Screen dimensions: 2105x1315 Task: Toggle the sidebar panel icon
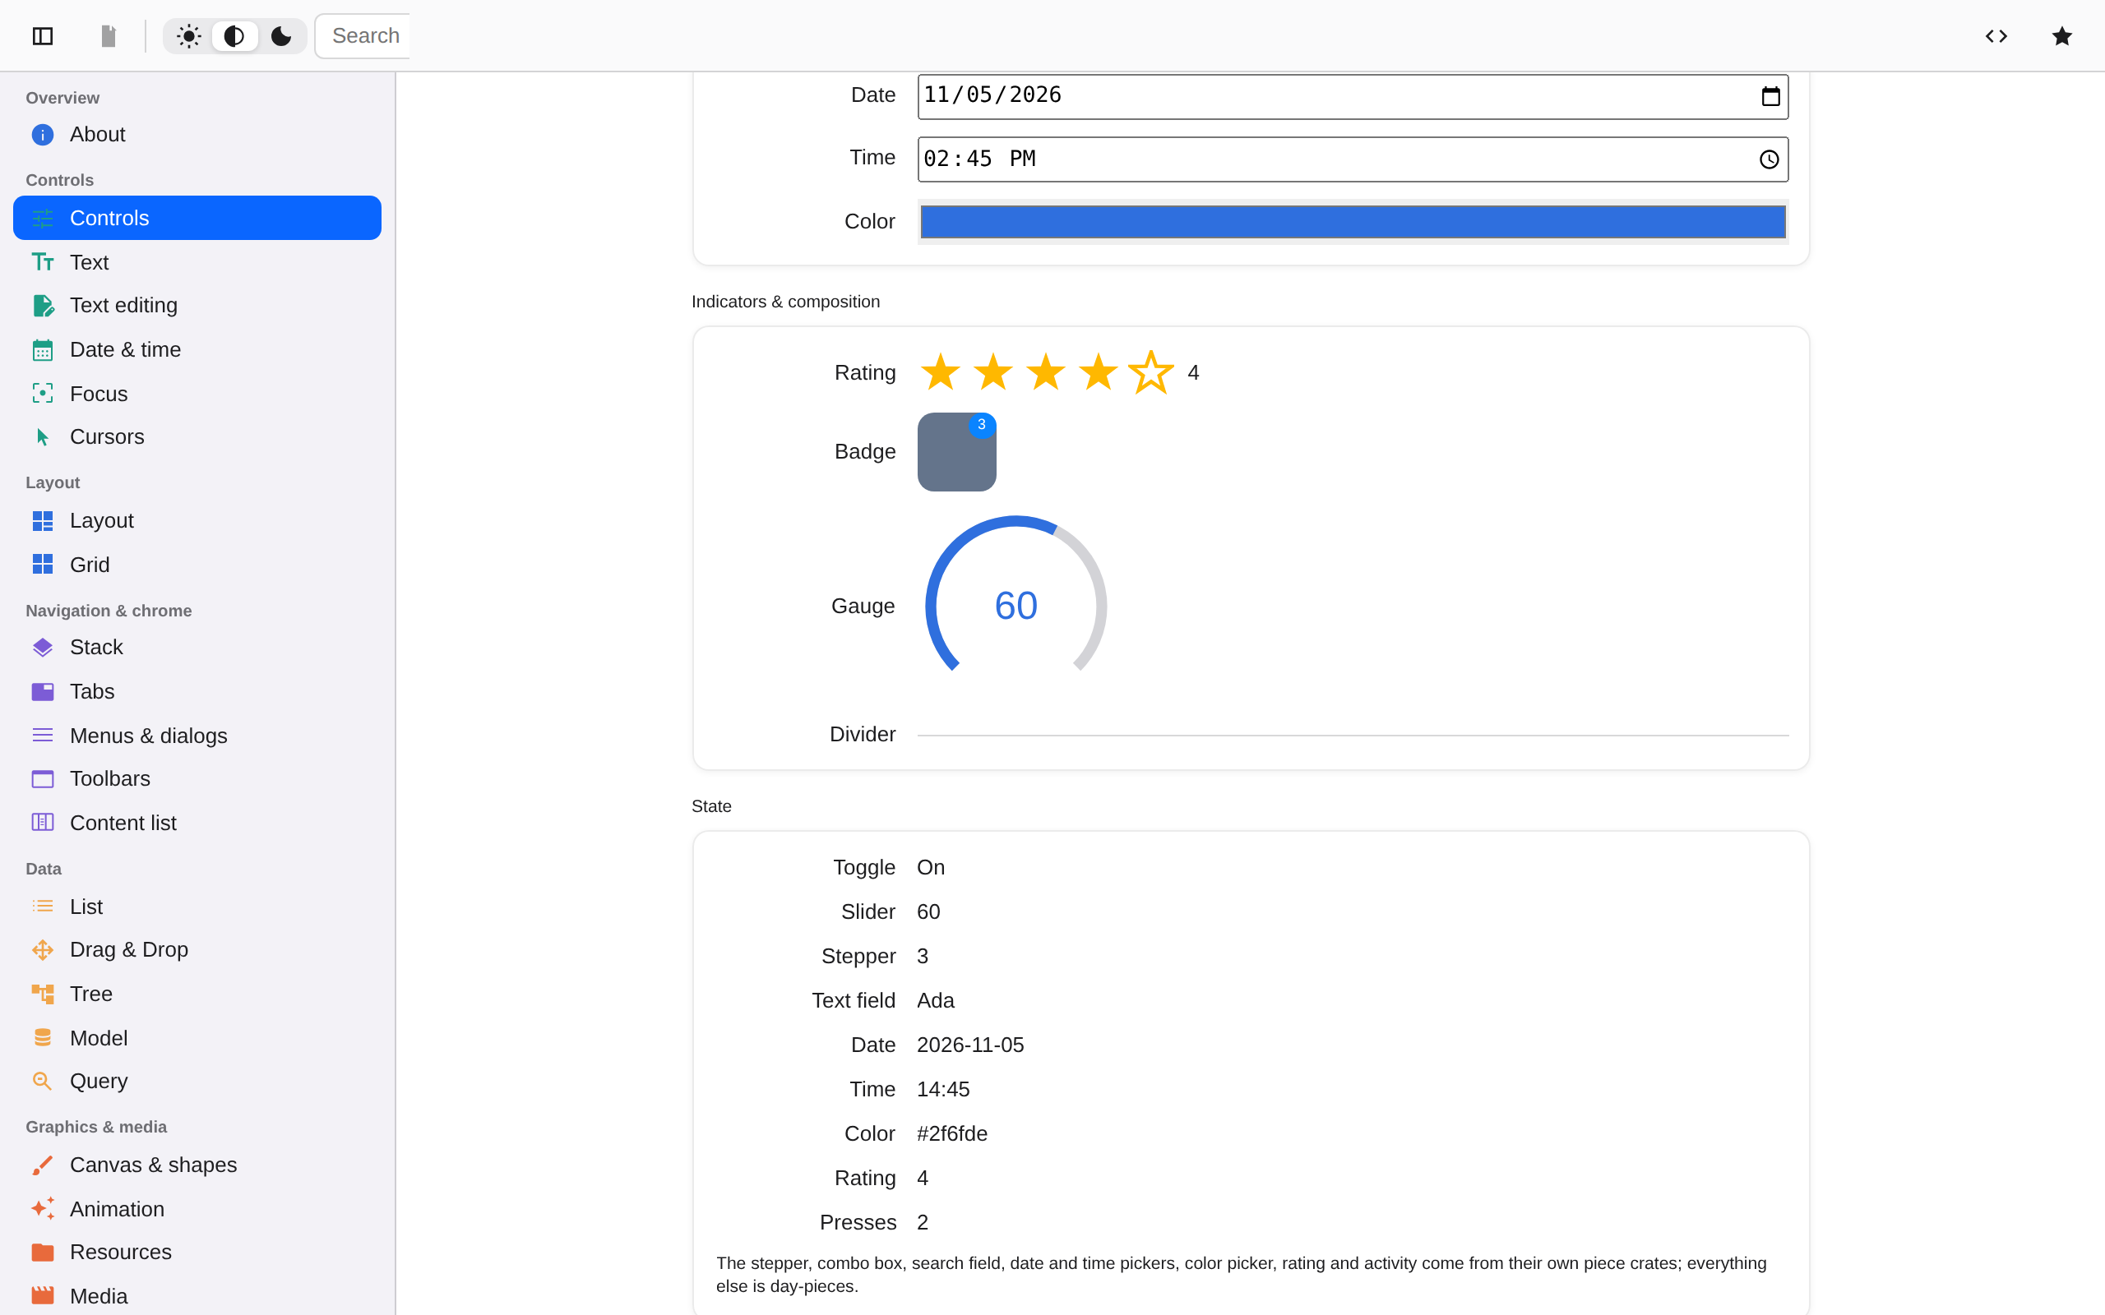coord(43,35)
